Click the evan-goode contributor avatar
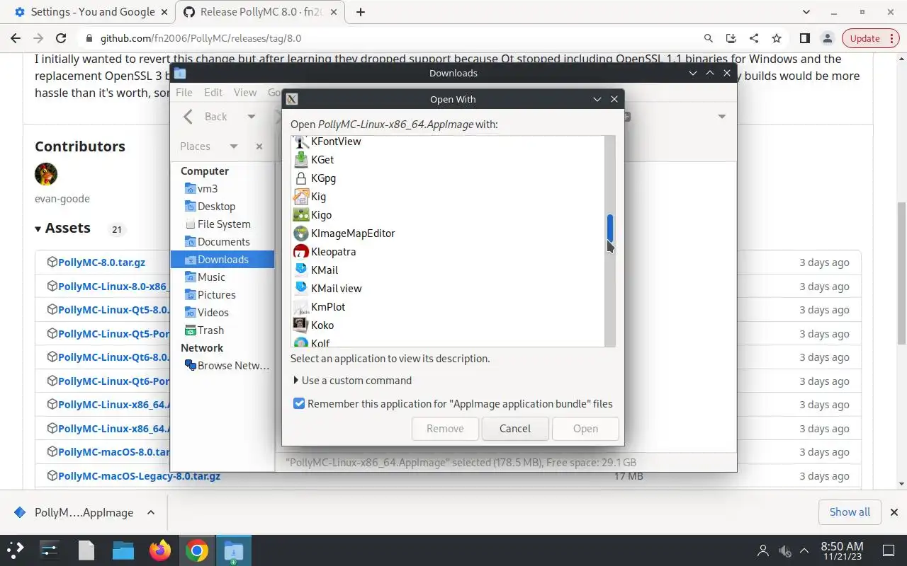Image resolution: width=907 pixels, height=566 pixels. click(x=46, y=173)
